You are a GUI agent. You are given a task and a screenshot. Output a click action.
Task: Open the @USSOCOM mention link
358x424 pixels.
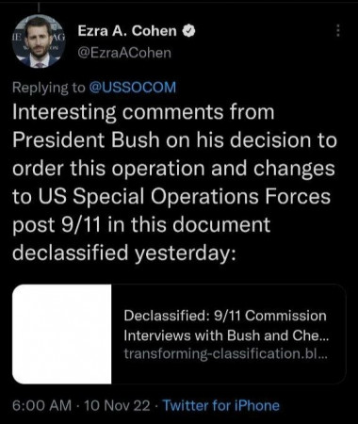tap(133, 87)
